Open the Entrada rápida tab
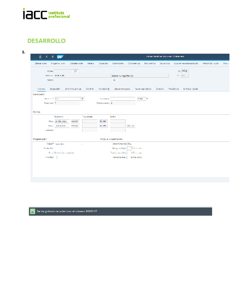Viewport: 236px width, 306px height. pyautogui.click(x=191, y=89)
